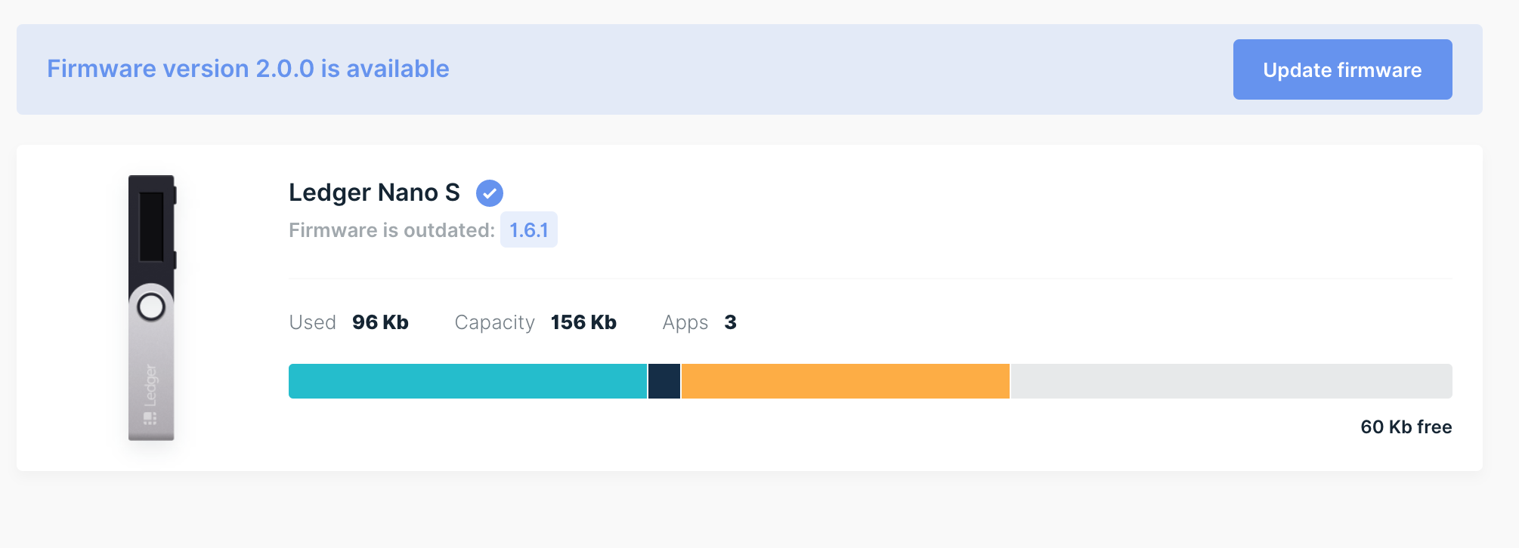
Task: Select the firmware version 1.6.1 tag
Action: click(x=529, y=229)
